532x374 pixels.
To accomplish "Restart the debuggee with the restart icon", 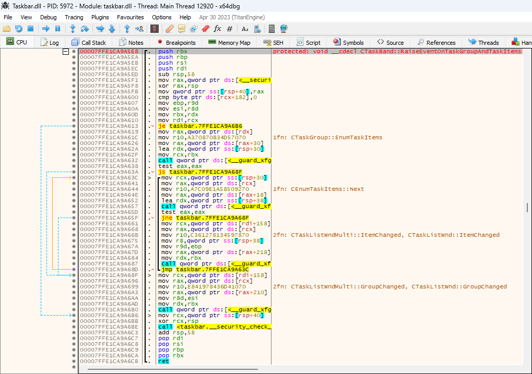I will point(19,29).
